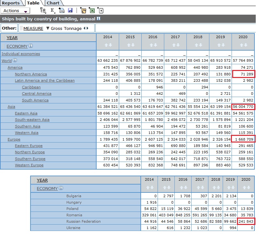
Task: Open the Sigma summation dropdown
Action: click(53, 10)
